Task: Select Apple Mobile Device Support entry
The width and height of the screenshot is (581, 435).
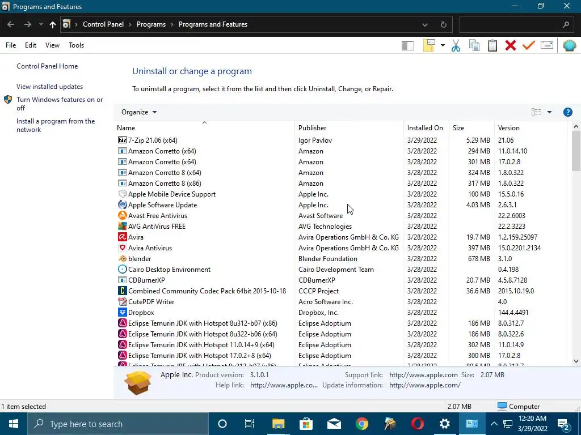Action: click(340, 194)
